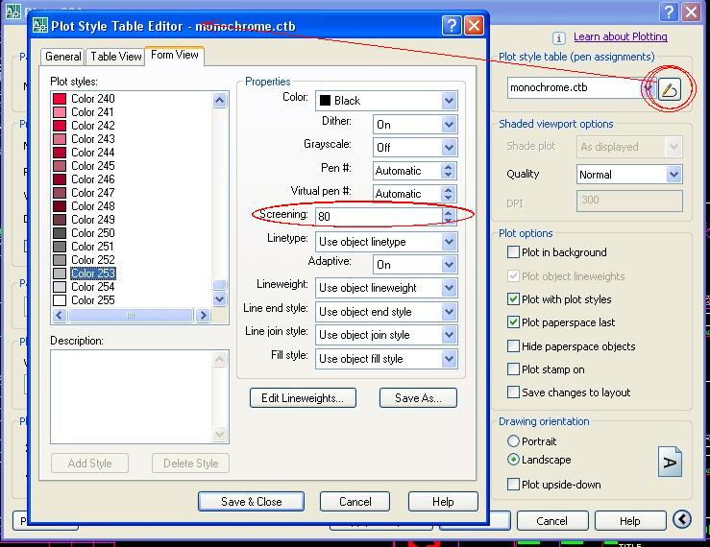Click the Pen # stepper arrows
Viewport: 710px width, 547px height.
(x=449, y=171)
